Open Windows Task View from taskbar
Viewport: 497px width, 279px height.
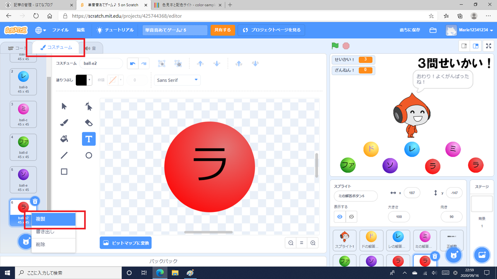144,273
